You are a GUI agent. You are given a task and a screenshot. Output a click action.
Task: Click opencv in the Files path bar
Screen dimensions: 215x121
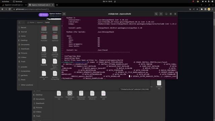tap(40, 23)
